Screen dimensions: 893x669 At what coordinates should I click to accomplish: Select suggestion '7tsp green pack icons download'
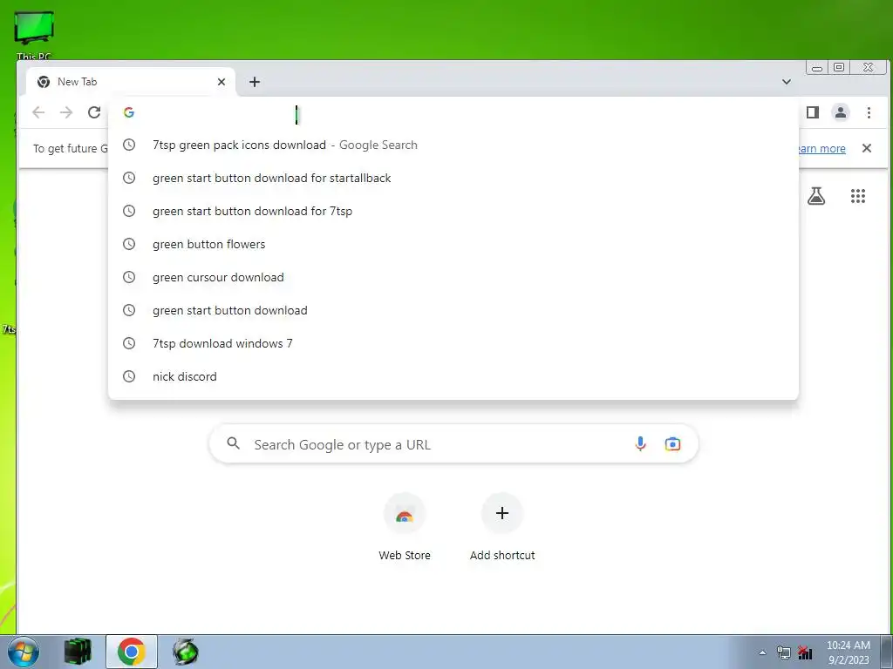click(453, 145)
